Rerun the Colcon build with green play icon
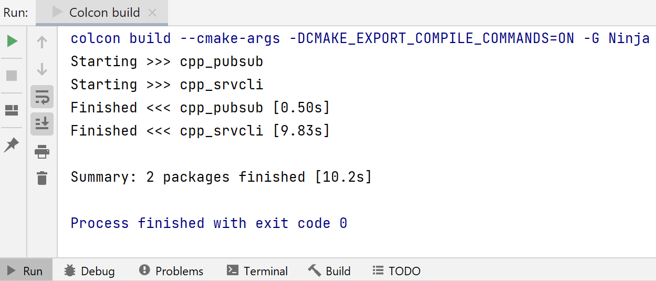656x281 pixels. click(x=12, y=41)
